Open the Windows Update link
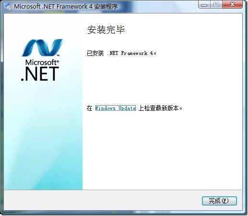This screenshot has width=248, height=216. pos(116,108)
